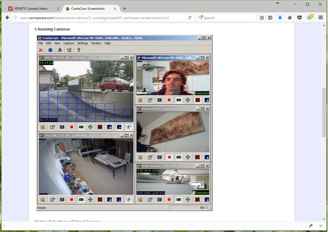
Task: Open the green extension icon with badge
Action: tap(310, 18)
